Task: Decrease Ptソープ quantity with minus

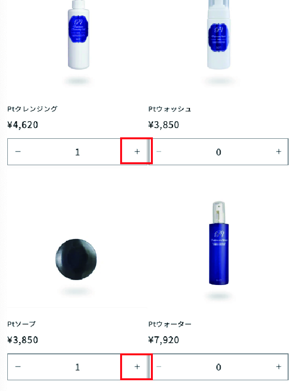Action: [x=18, y=367]
